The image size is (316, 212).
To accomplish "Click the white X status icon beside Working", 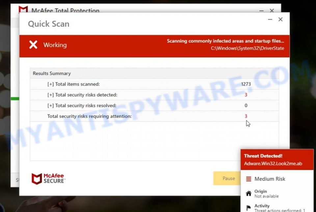I will [33, 45].
